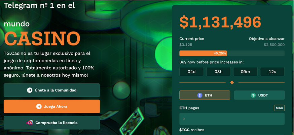Screen dimensions: 294x135
Task: Click the ETH pagas amount field
Action: click(x=232, y=119)
